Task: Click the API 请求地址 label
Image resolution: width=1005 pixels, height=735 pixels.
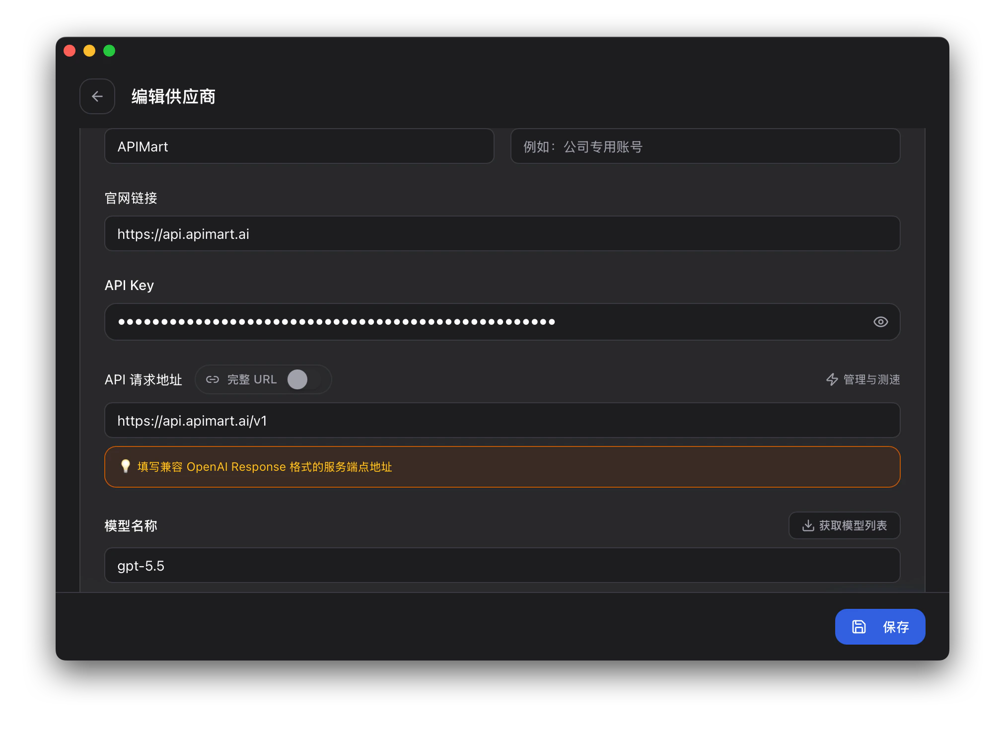Action: [x=144, y=379]
